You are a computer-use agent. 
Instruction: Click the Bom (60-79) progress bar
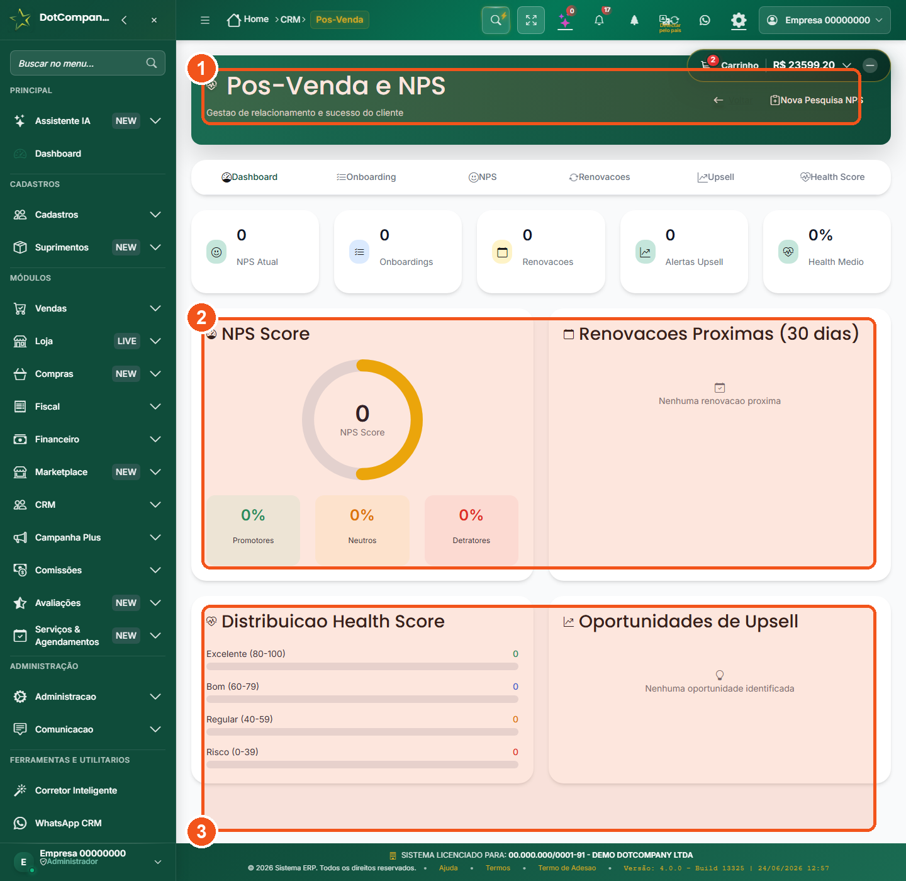[362, 699]
